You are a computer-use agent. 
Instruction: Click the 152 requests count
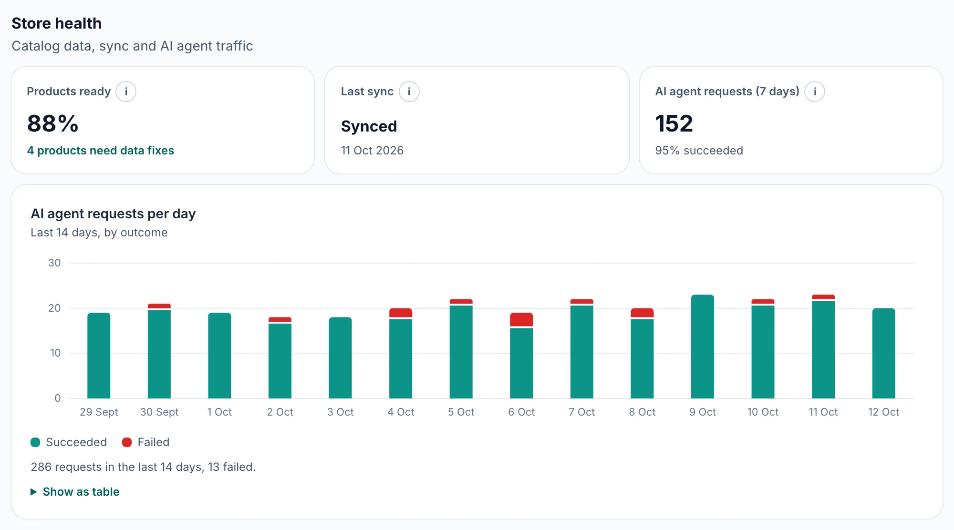pyautogui.click(x=674, y=123)
